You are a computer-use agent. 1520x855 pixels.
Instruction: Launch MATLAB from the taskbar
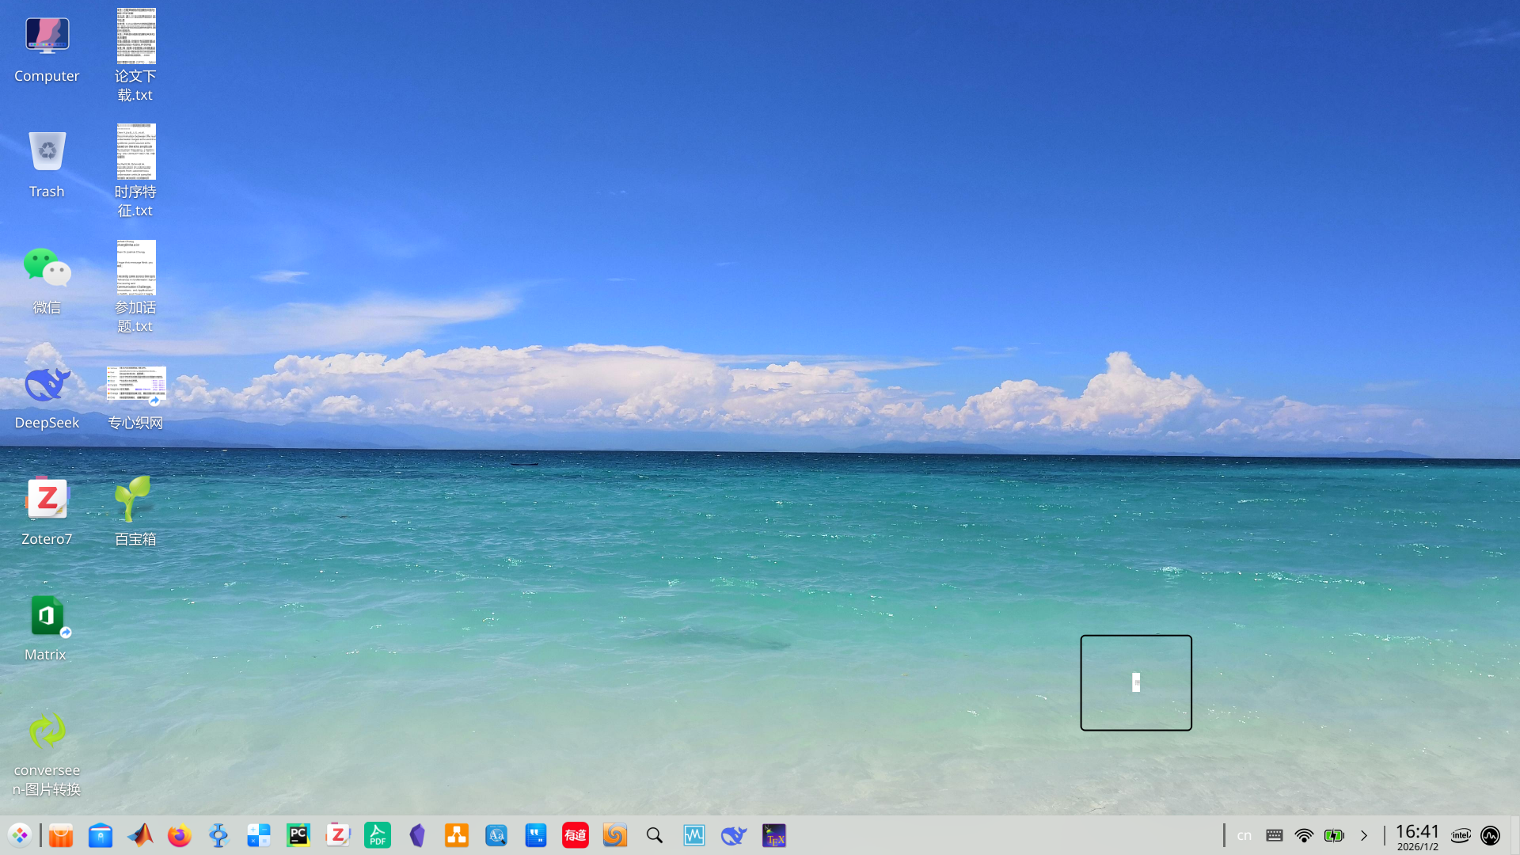point(140,835)
